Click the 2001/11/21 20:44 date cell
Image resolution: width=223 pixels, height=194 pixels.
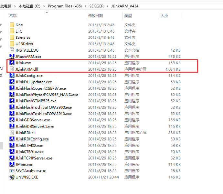pyautogui.click(x=103, y=177)
